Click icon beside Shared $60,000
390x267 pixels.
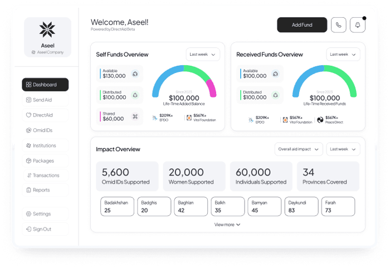pos(134,116)
